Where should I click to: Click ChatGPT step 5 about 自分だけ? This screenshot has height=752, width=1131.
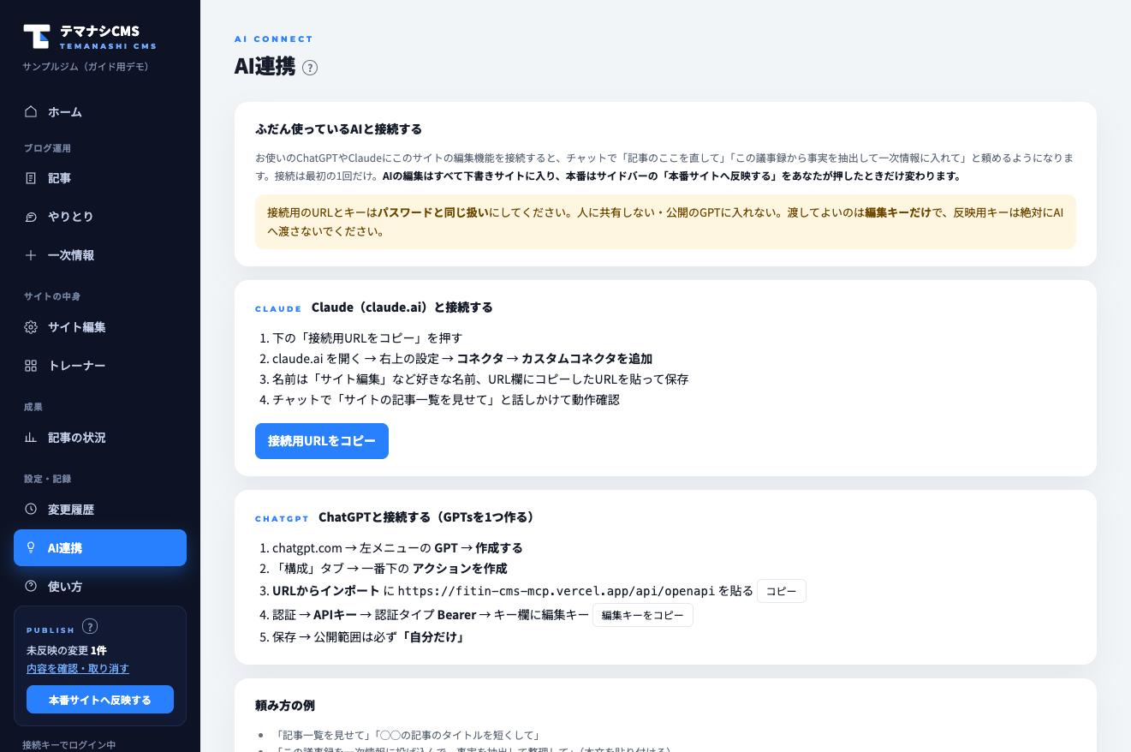coord(370,637)
